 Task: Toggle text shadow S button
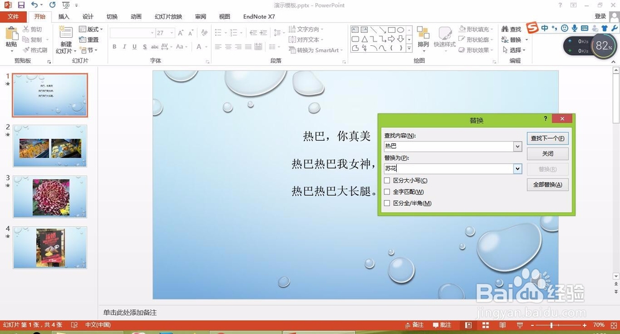pos(144,46)
